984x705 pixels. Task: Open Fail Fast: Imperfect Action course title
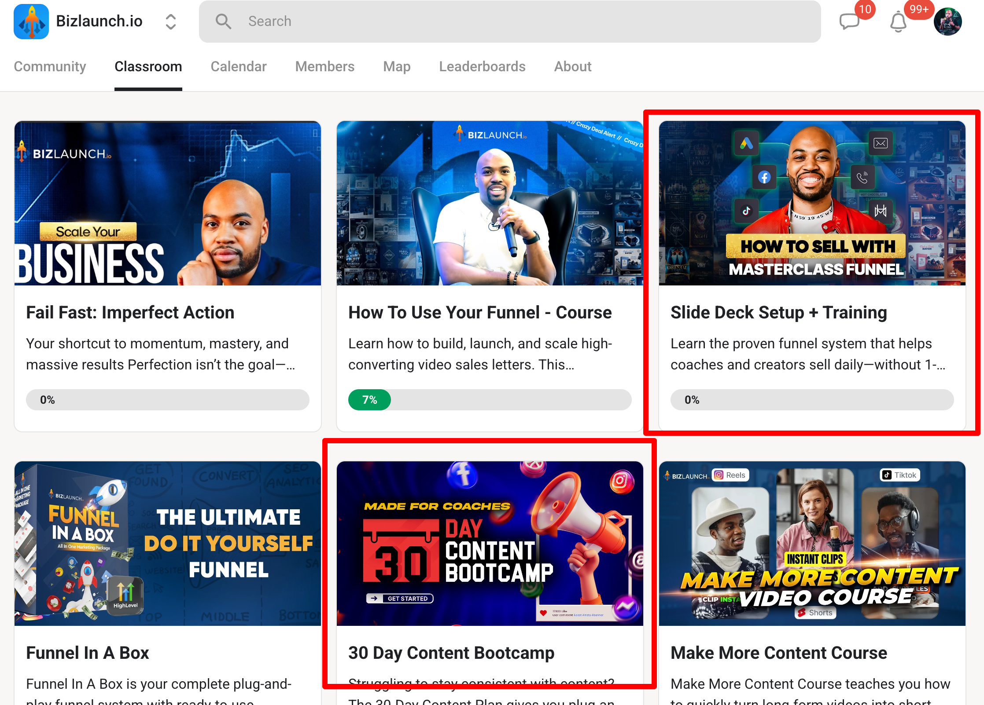point(130,313)
